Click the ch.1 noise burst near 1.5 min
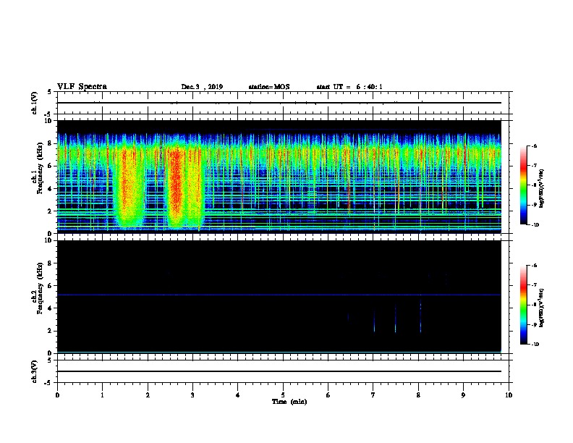 point(129,187)
